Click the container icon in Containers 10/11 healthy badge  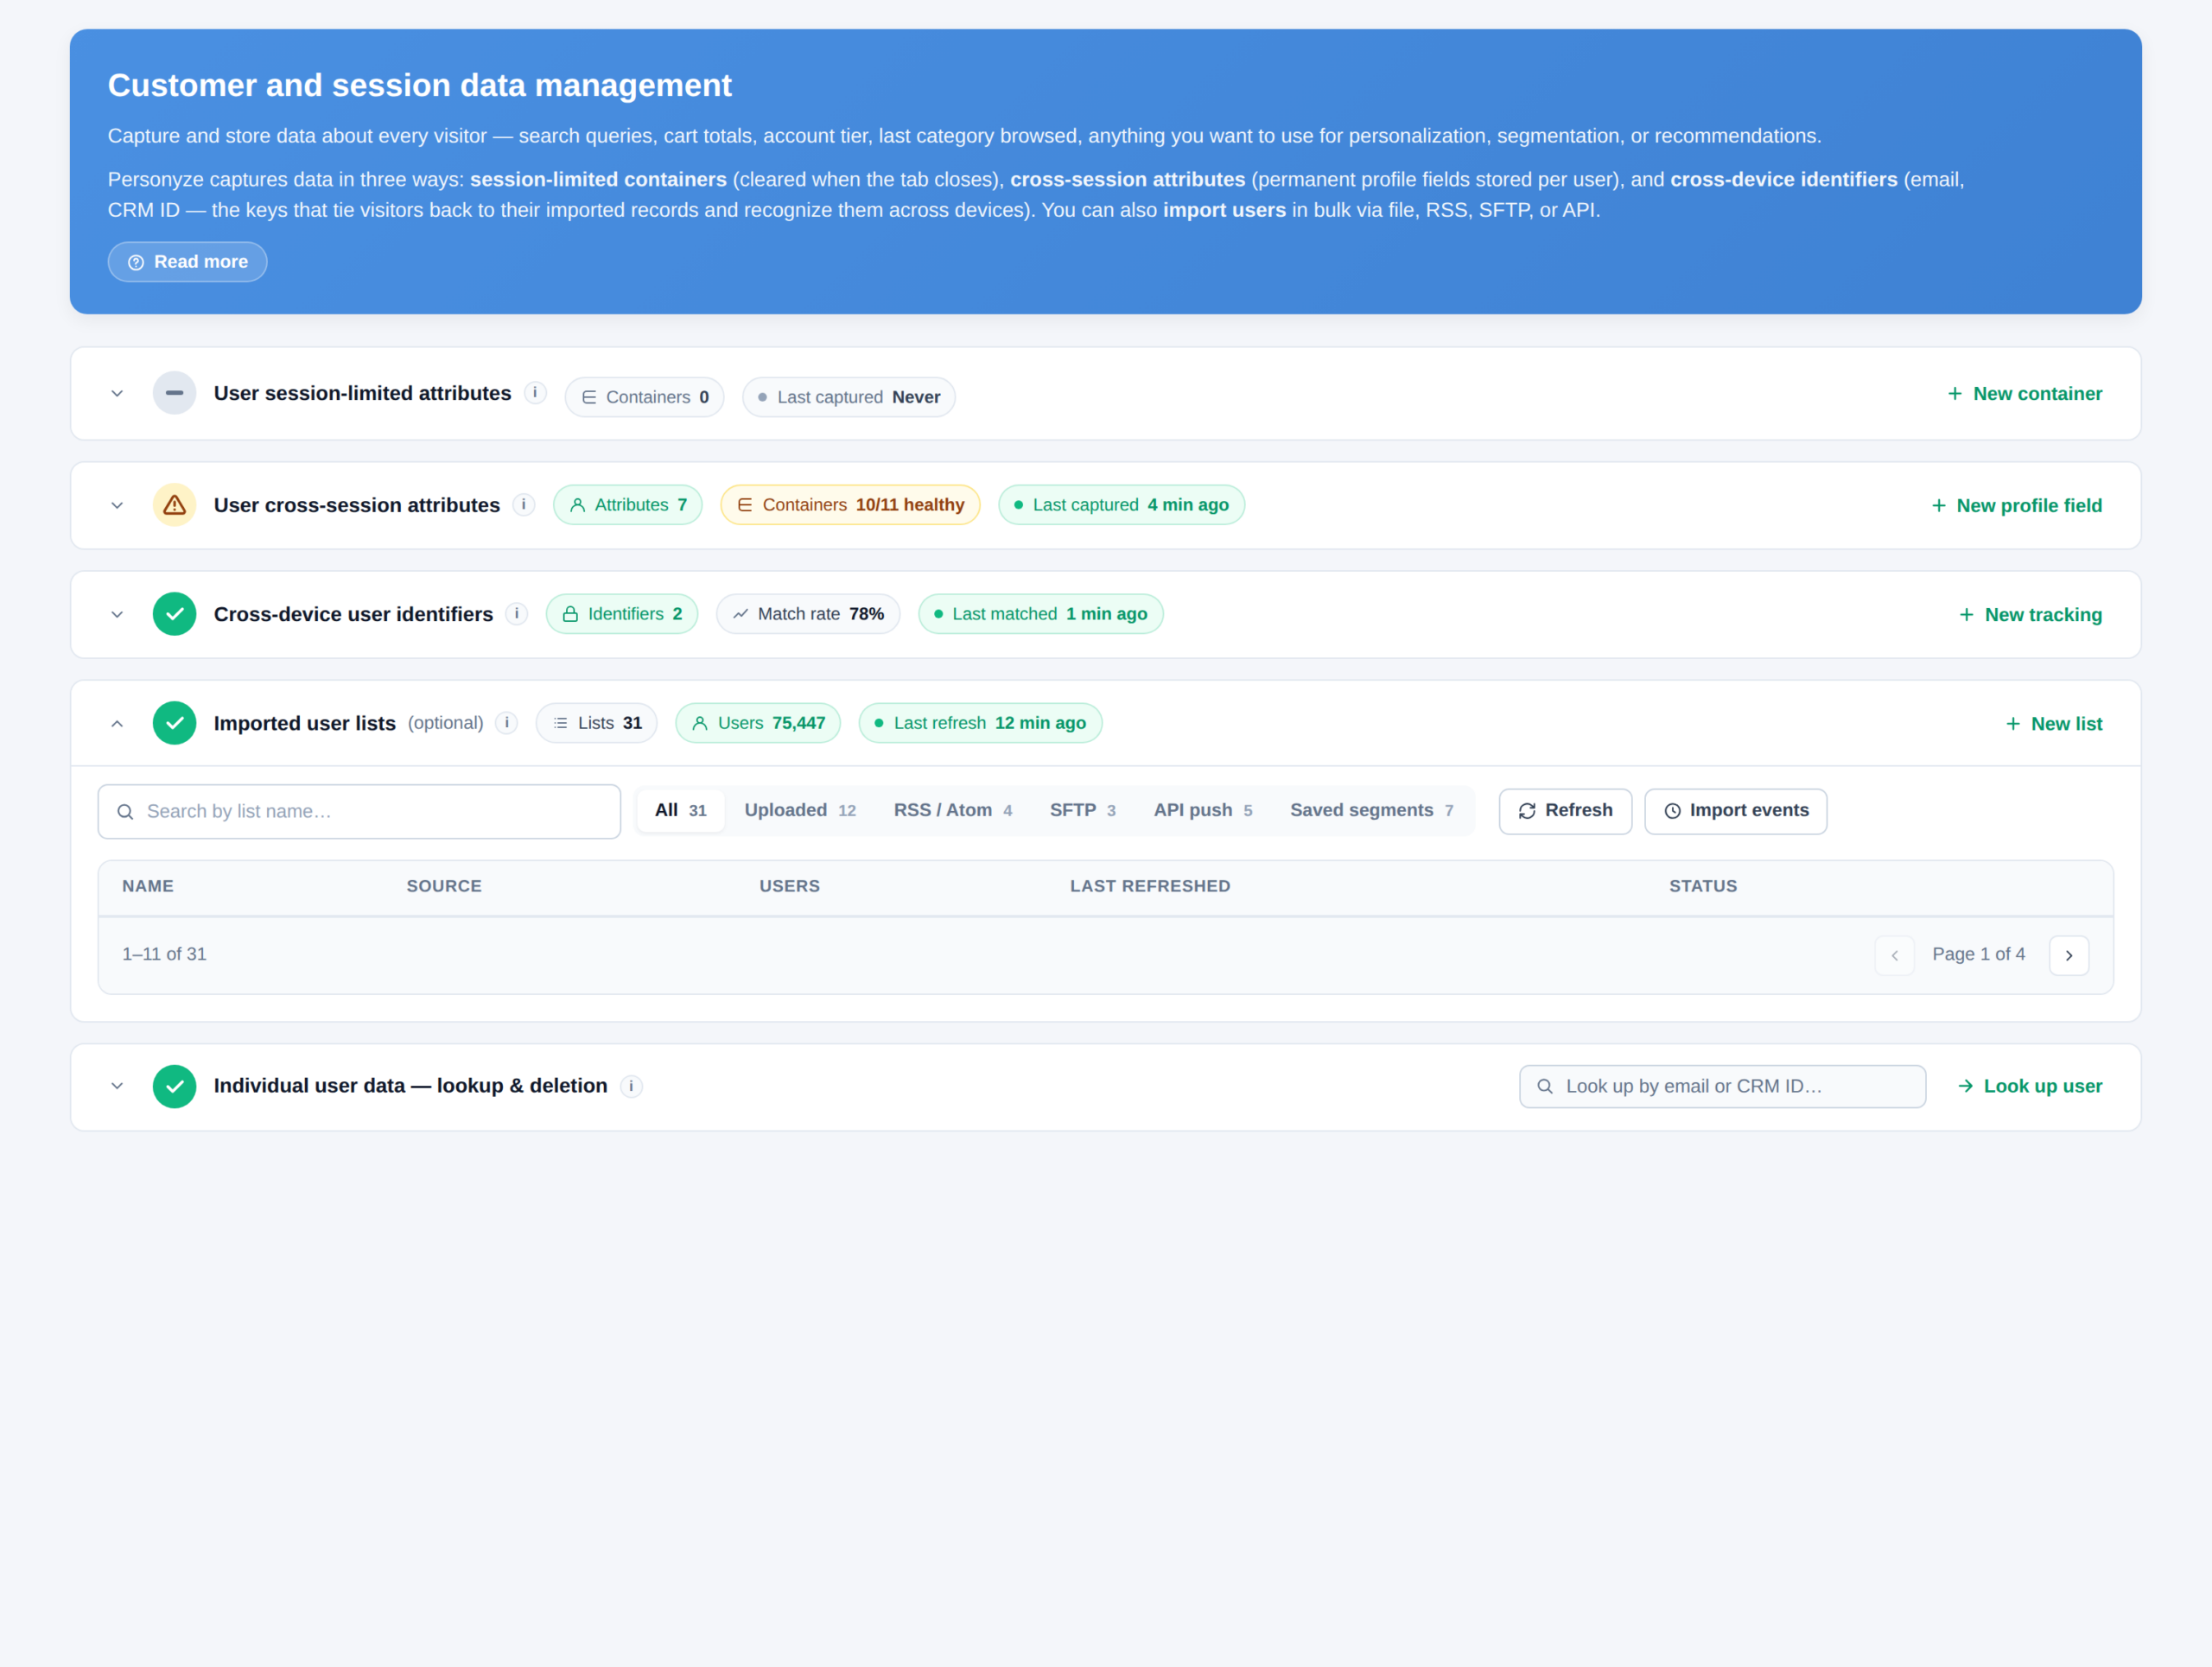tap(745, 504)
